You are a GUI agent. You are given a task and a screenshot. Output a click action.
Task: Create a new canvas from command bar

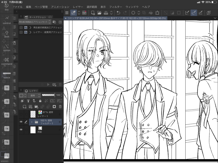93,13
